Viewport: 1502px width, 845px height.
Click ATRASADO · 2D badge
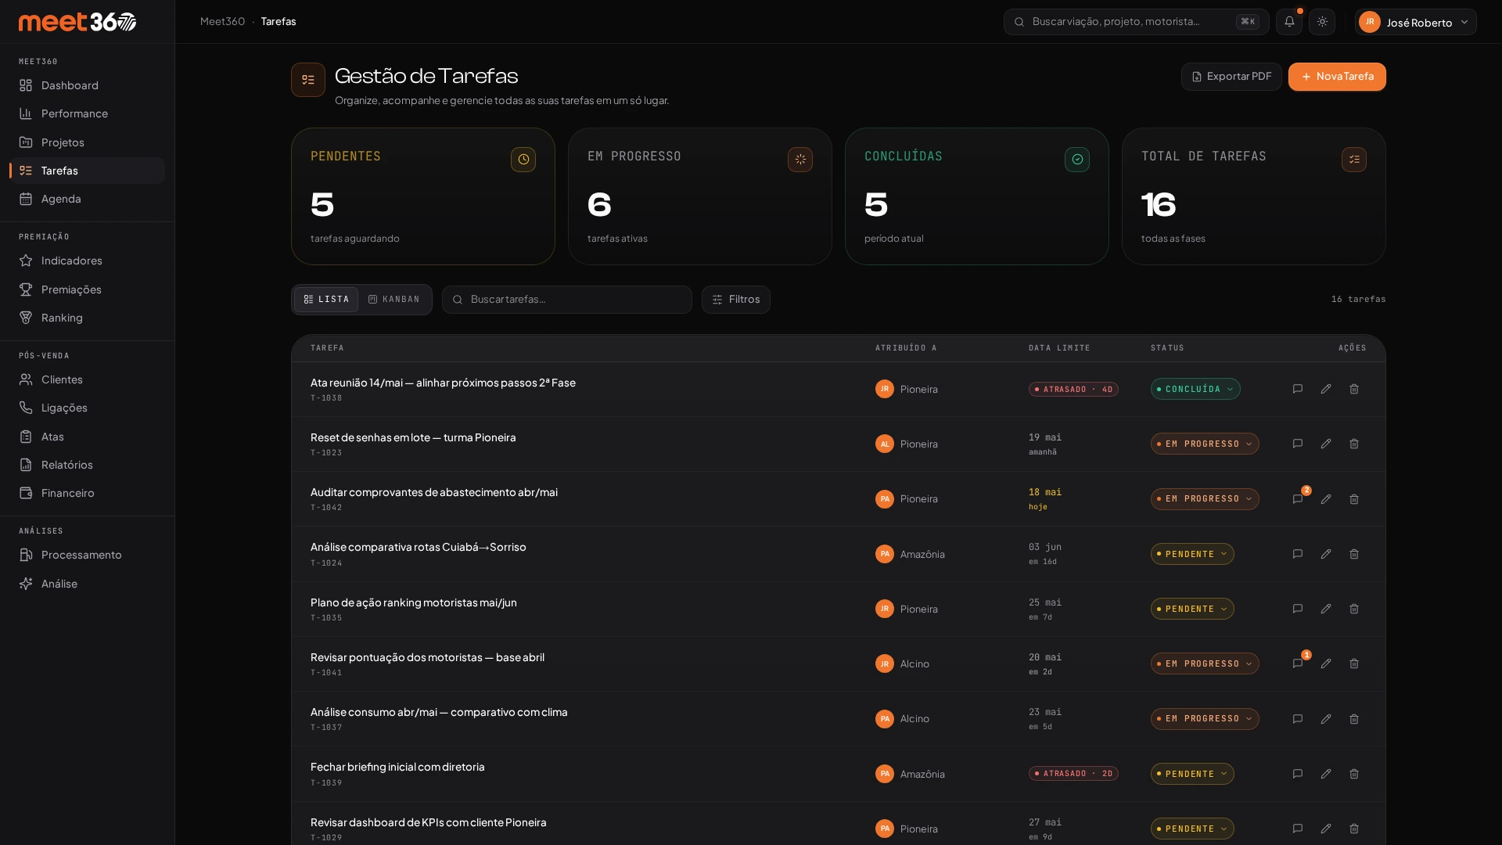(x=1073, y=774)
